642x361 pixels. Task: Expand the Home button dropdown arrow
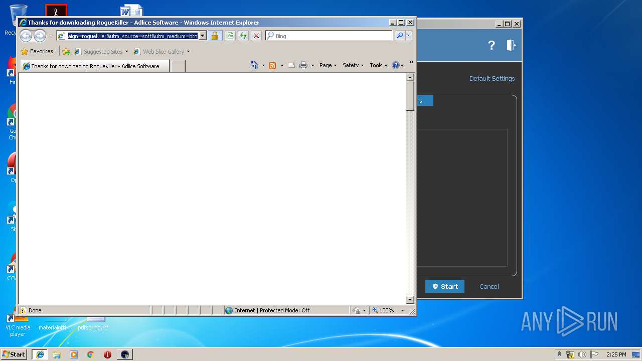[263, 65]
